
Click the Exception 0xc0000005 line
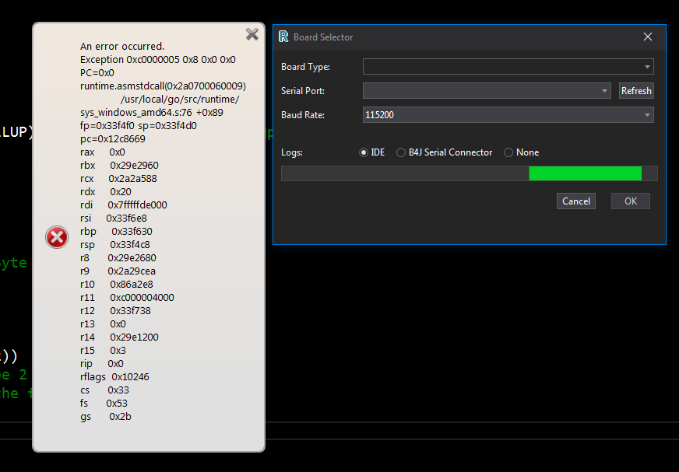(x=157, y=60)
